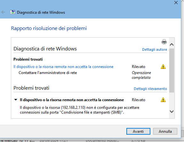Click the report scrollbar down arrow

click(x=172, y=111)
